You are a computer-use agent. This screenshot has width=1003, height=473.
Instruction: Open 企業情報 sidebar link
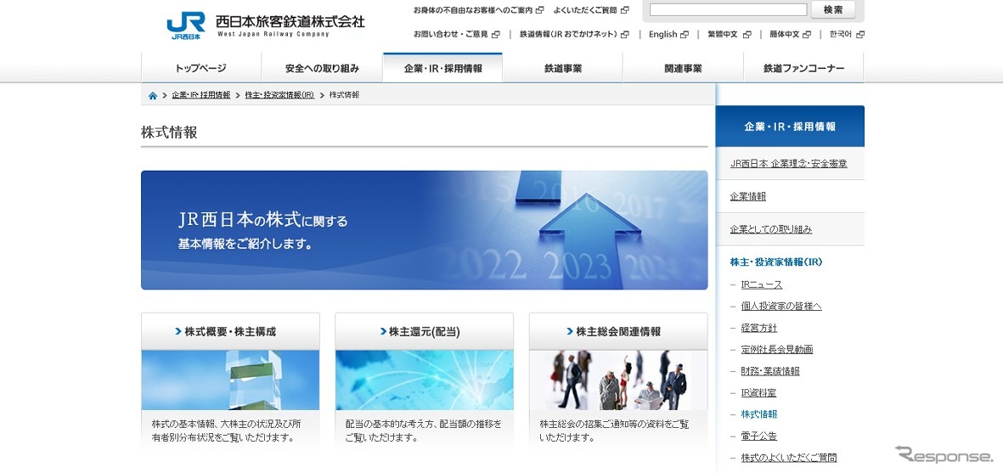[x=747, y=196]
